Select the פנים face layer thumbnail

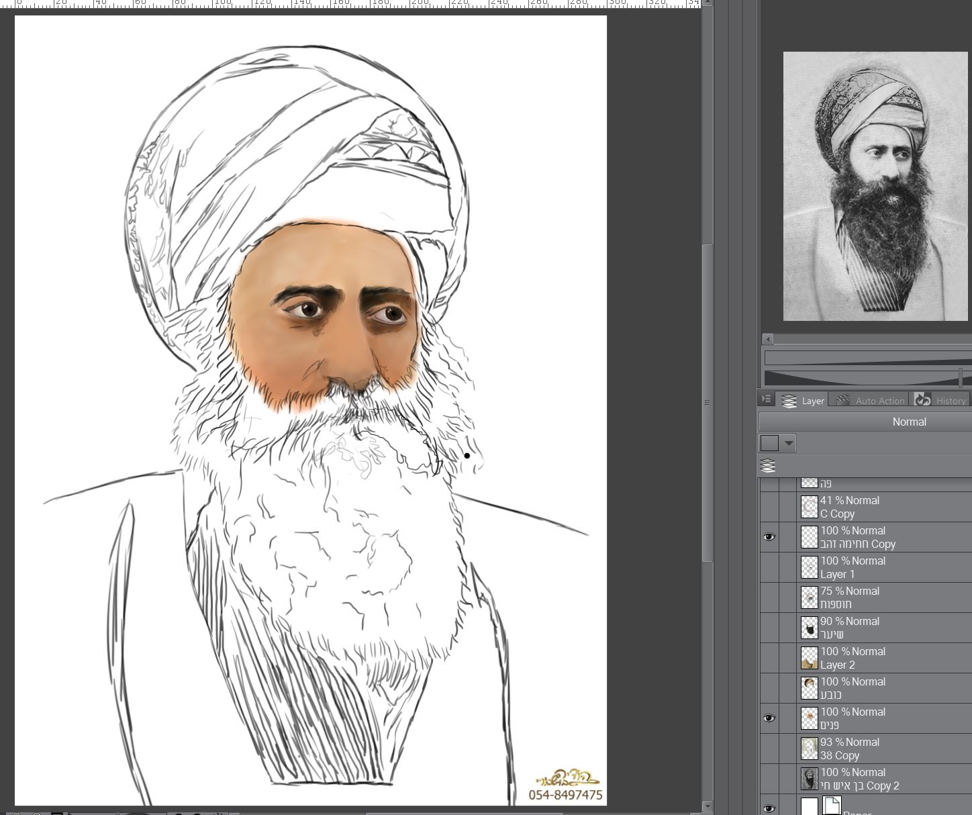pos(810,718)
